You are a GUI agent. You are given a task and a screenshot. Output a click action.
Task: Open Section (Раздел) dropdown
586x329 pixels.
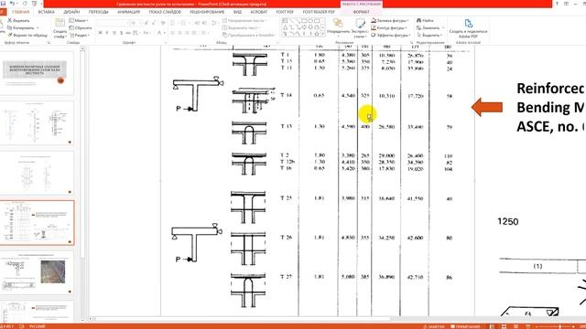coord(80,35)
